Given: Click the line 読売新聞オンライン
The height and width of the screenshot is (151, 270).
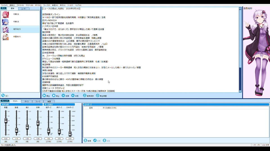Looking at the screenshot, I should click(51, 14).
